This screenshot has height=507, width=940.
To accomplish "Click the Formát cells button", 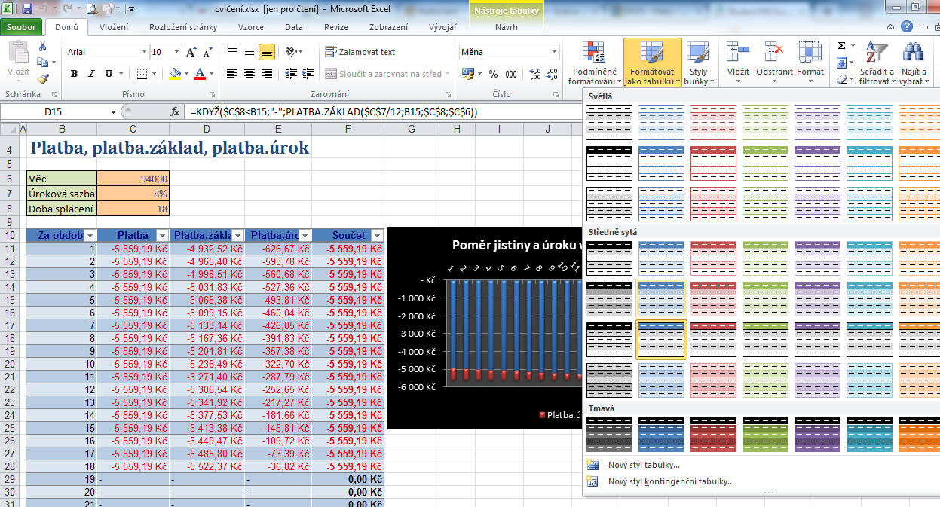I will point(810,63).
